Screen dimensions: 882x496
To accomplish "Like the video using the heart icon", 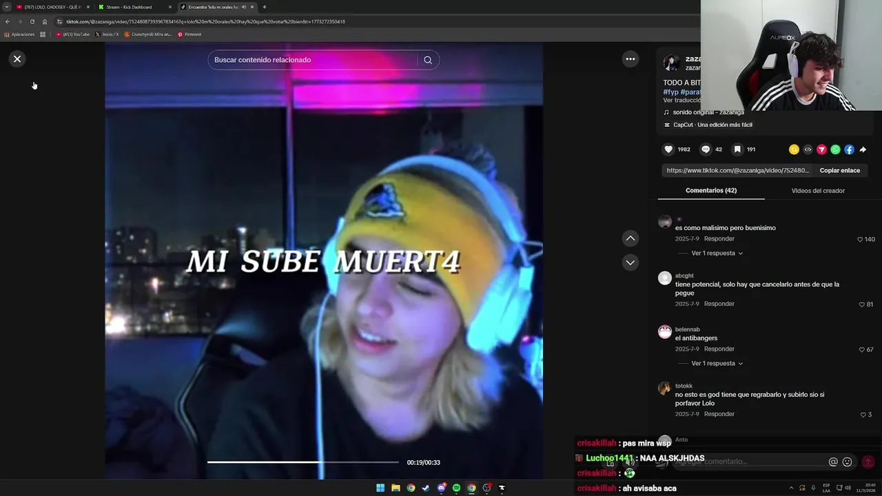I will pyautogui.click(x=668, y=149).
